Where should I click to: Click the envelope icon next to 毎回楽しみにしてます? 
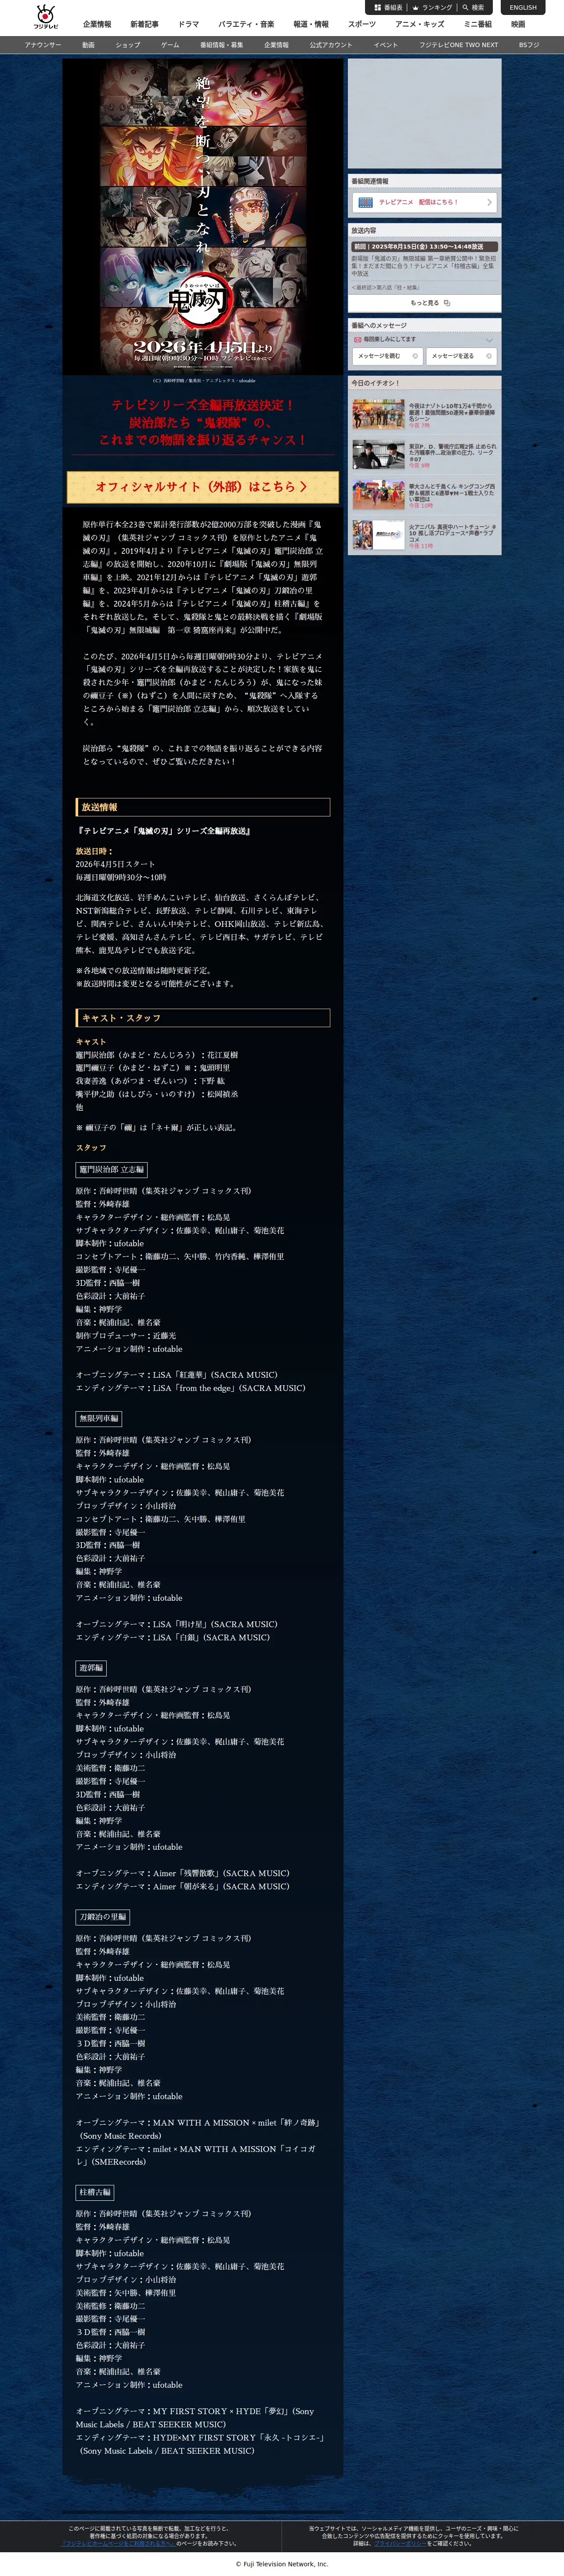358,339
